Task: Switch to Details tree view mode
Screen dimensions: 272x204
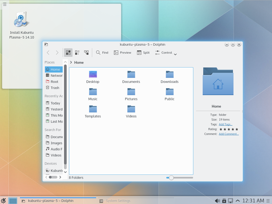Action: pyautogui.click(x=86, y=53)
